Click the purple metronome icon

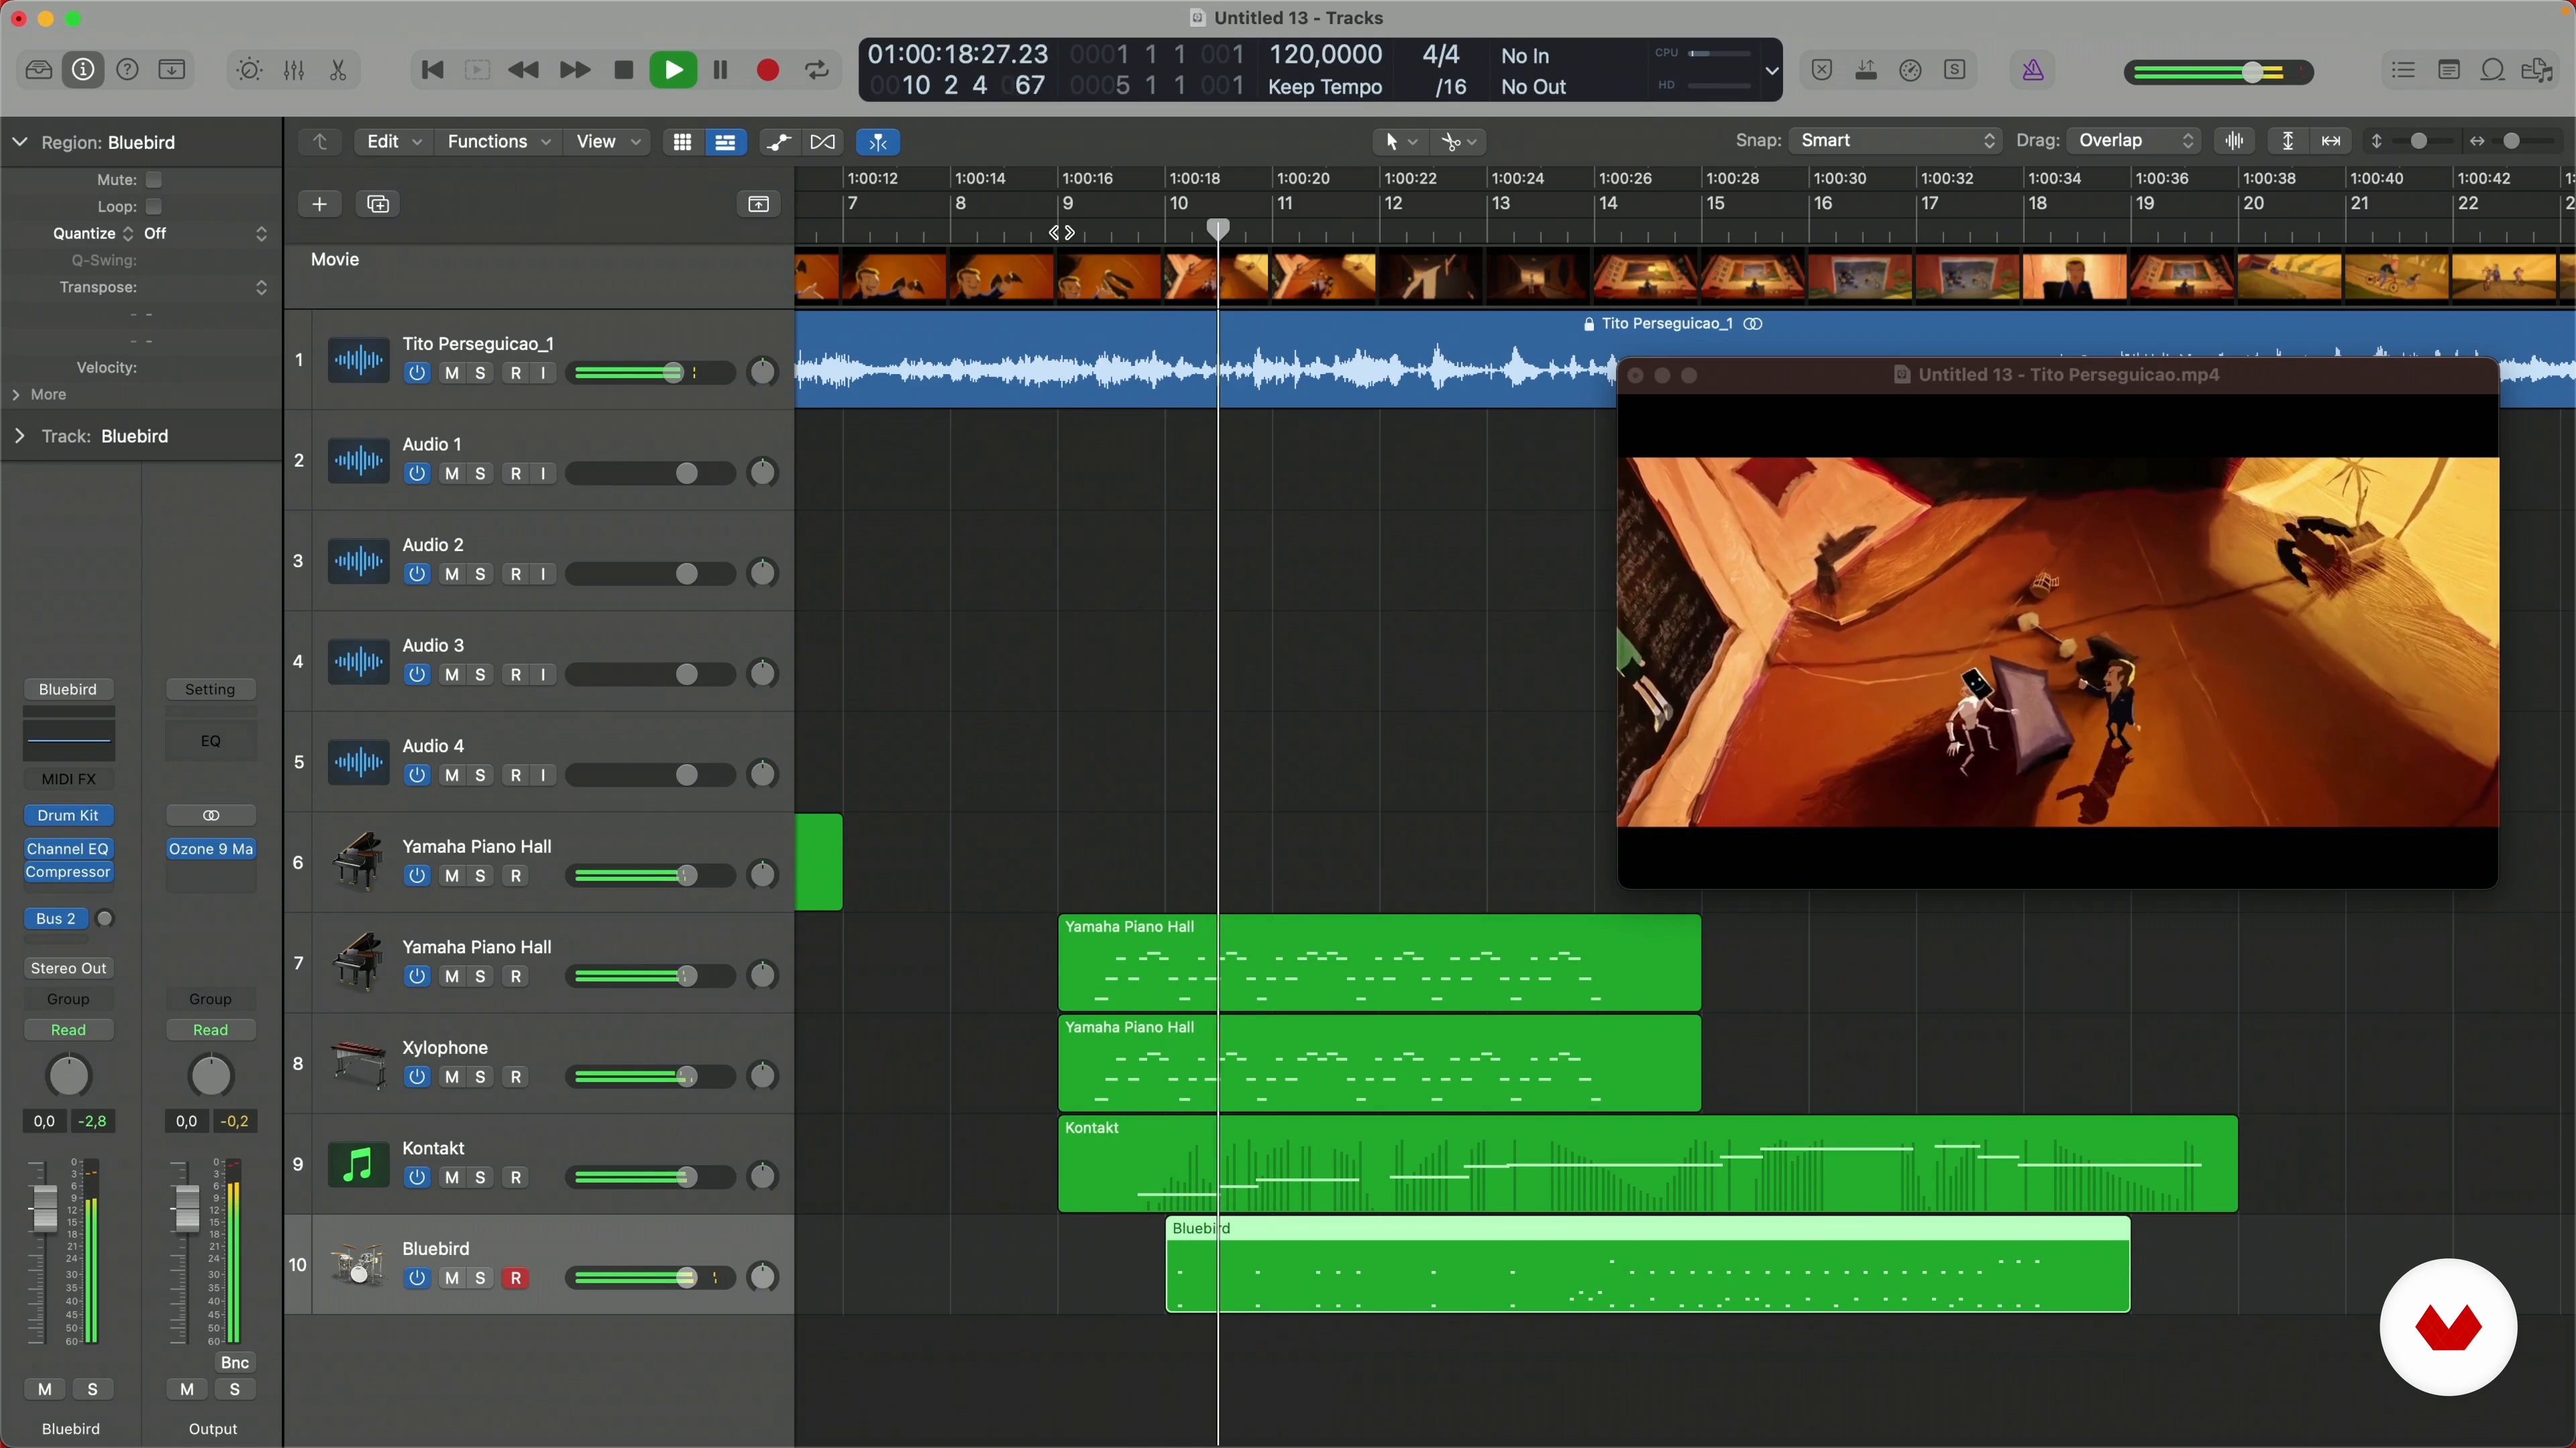point(2033,70)
